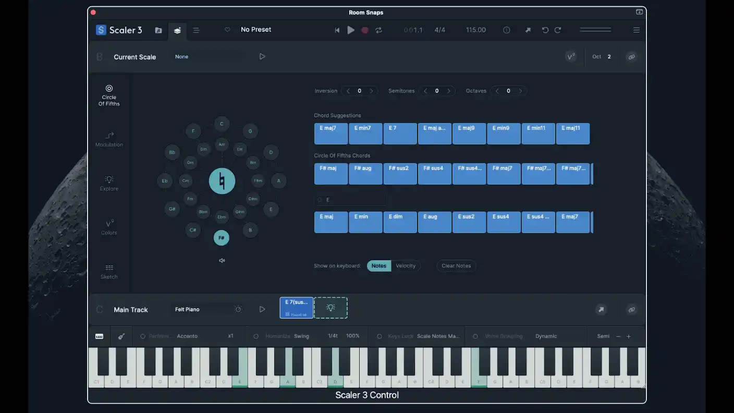Open the No Preset selector

click(x=256, y=30)
